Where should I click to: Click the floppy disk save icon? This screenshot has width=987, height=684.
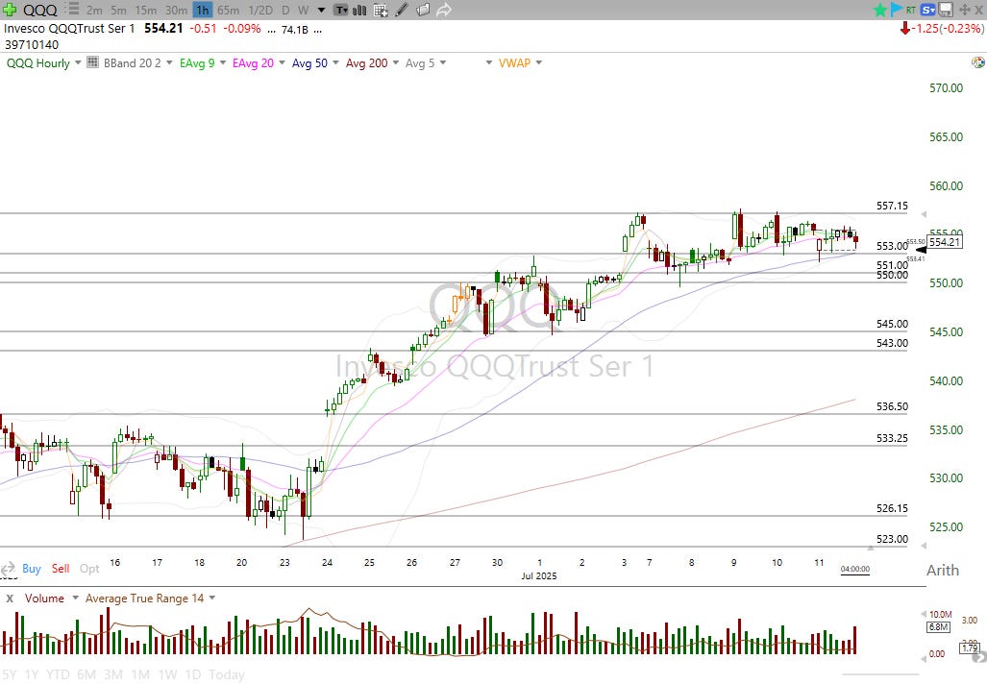[946, 10]
